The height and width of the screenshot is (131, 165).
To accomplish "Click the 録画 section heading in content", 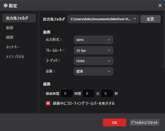I will click(47, 84).
